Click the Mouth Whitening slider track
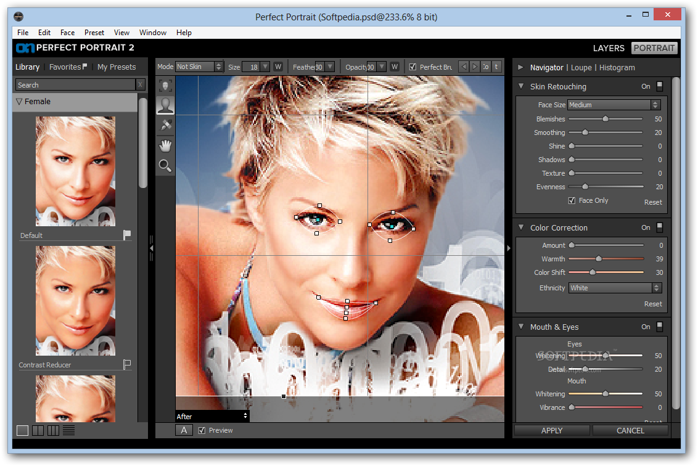698x466 pixels. [x=606, y=393]
